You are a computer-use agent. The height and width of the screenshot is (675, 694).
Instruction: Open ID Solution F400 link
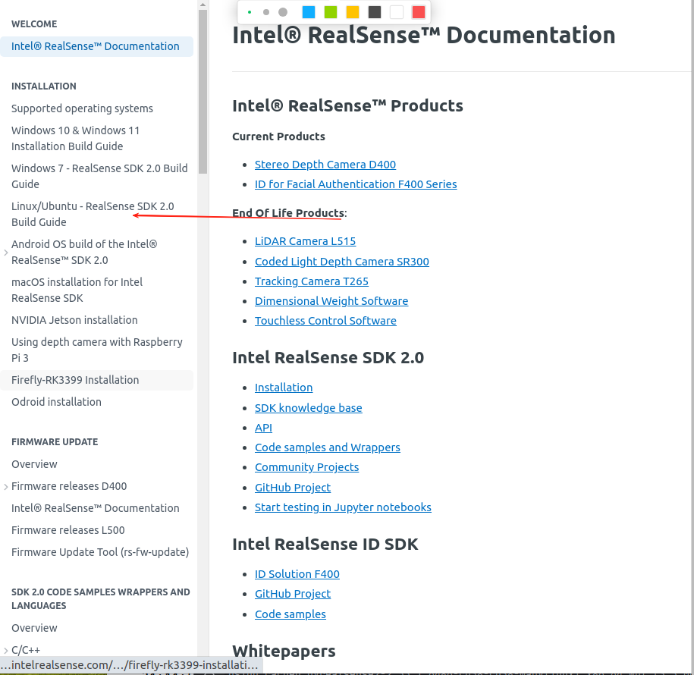tap(297, 574)
